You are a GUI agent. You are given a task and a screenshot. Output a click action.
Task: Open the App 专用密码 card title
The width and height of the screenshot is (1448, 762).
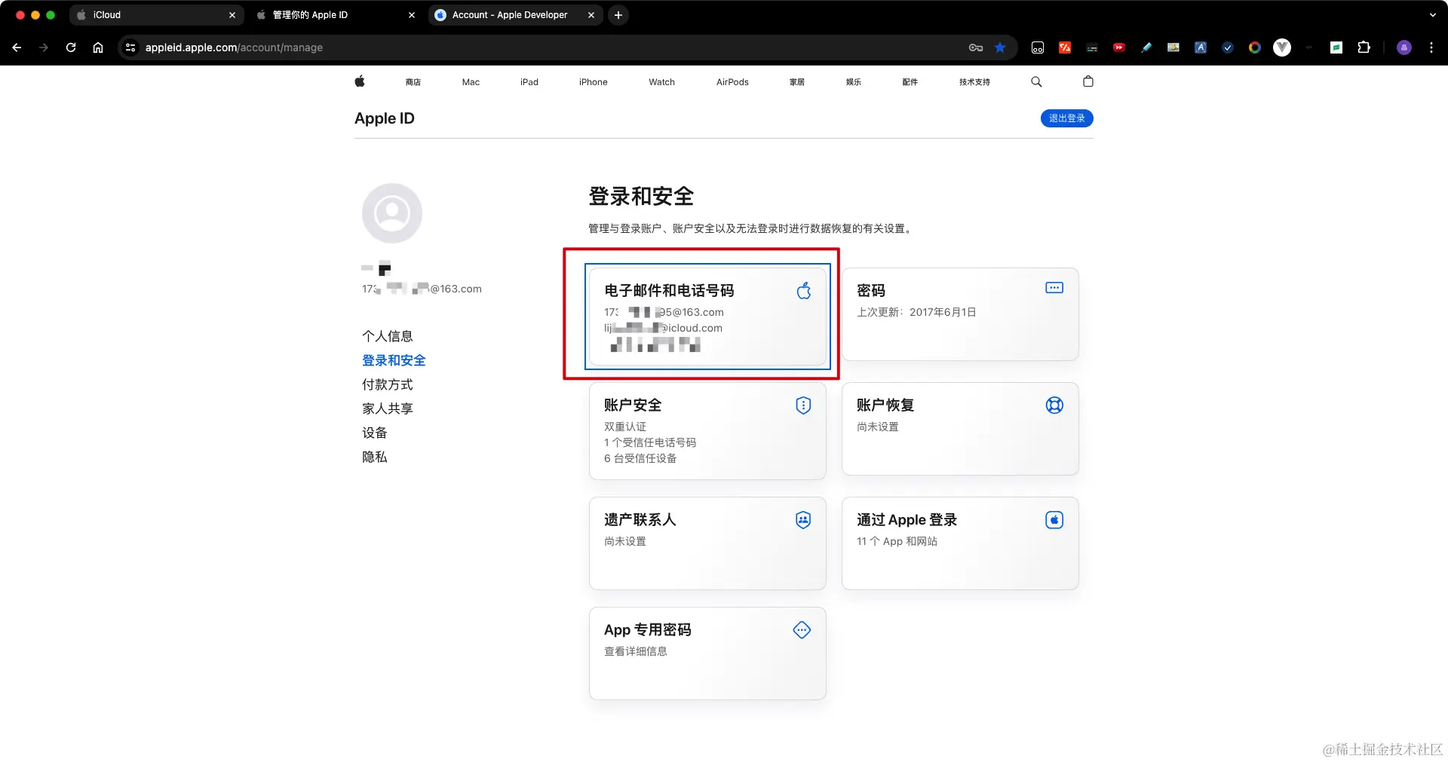(x=648, y=629)
